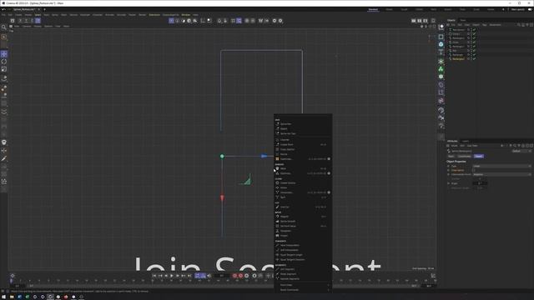Open the File menu

point(3,15)
